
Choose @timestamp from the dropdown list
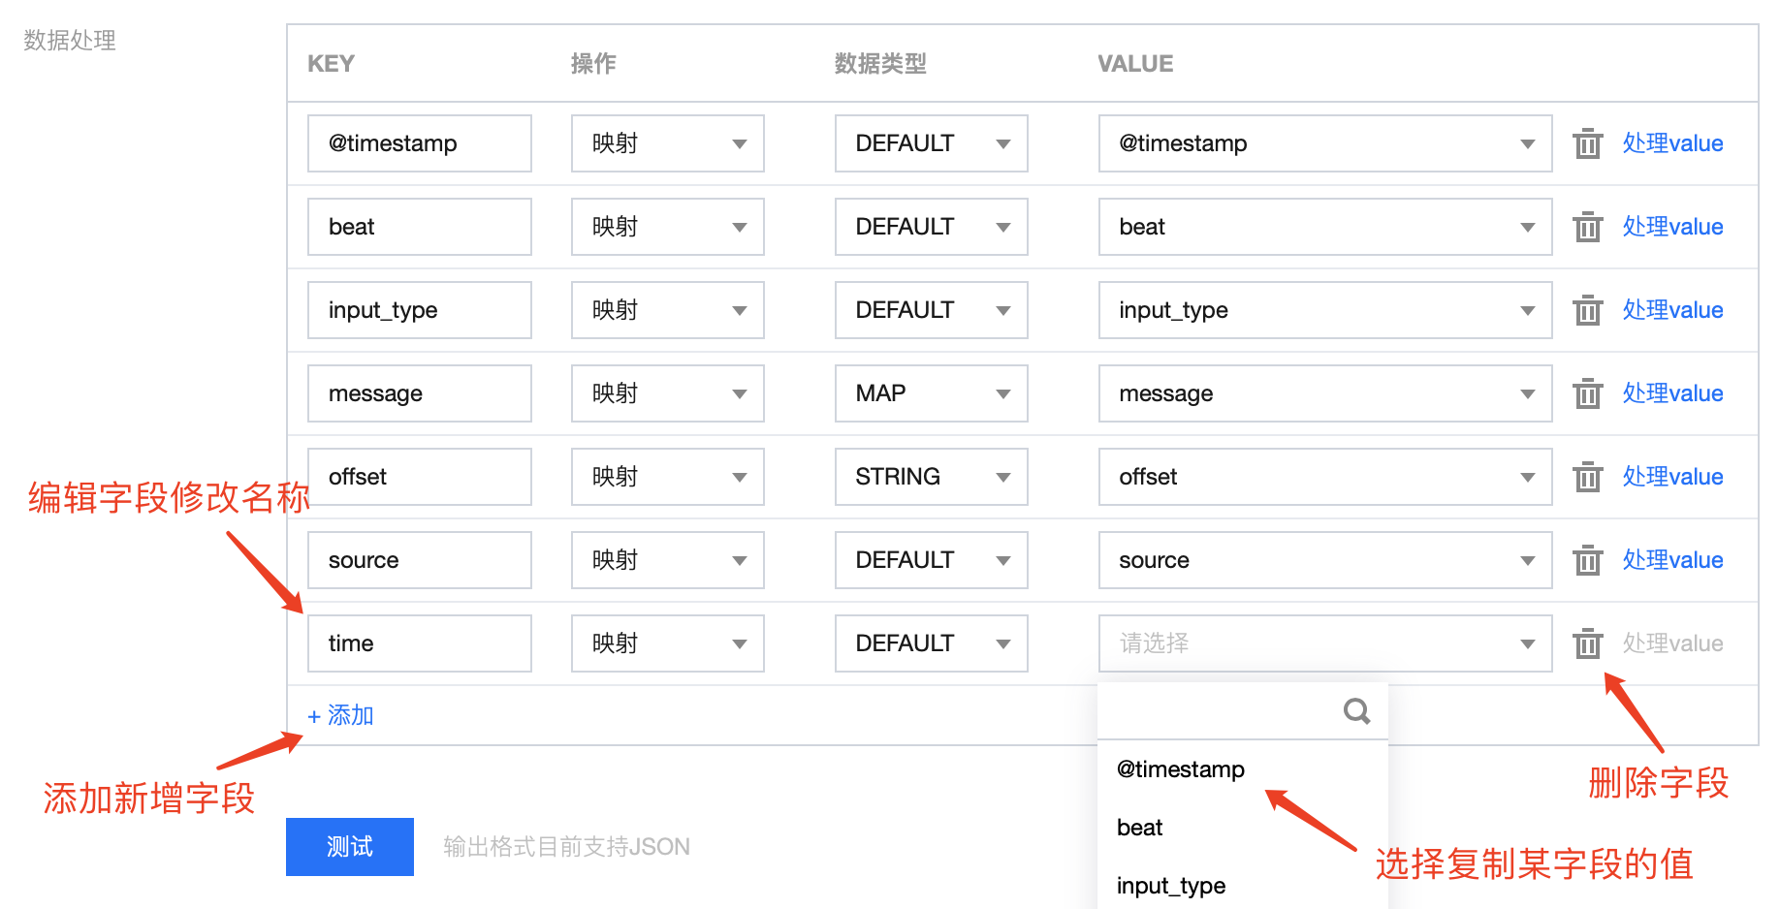click(x=1181, y=769)
